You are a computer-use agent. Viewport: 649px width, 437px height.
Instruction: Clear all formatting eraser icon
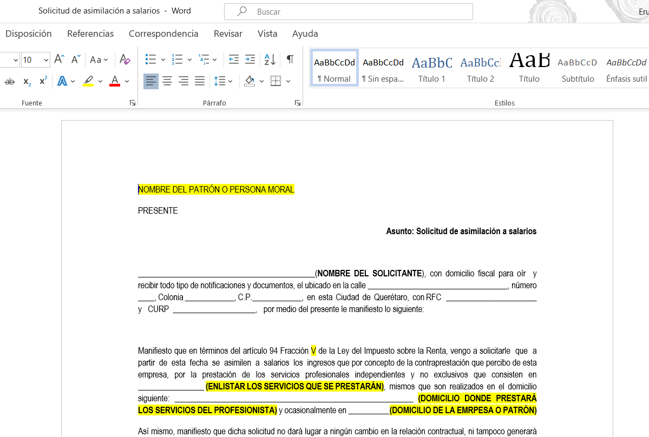click(124, 59)
